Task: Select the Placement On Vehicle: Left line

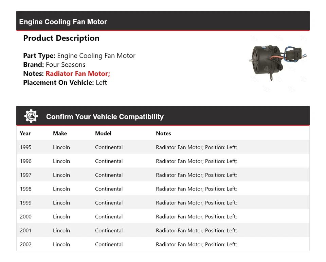Action: point(65,82)
